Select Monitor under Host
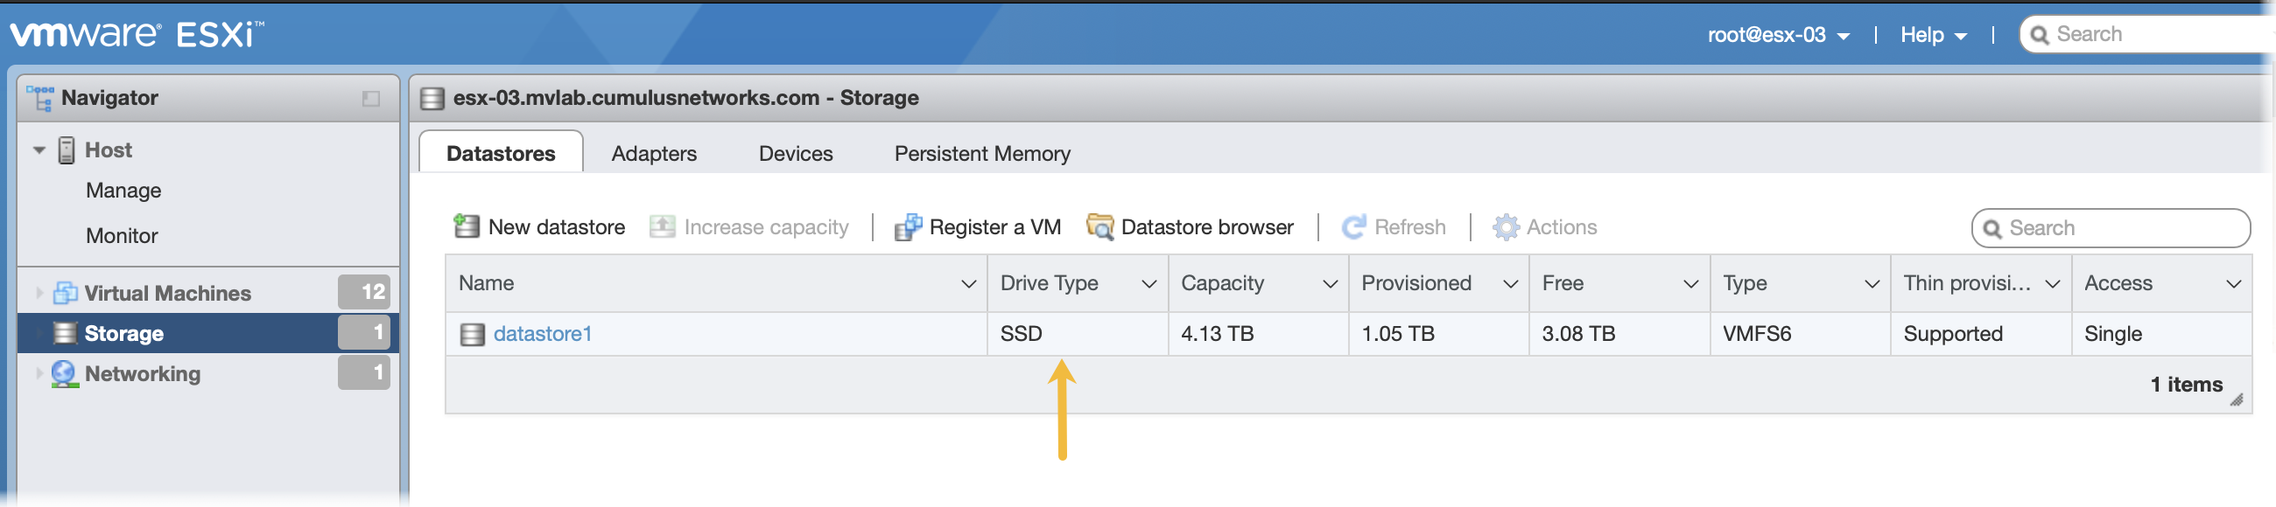This screenshot has width=2276, height=507. tap(122, 235)
